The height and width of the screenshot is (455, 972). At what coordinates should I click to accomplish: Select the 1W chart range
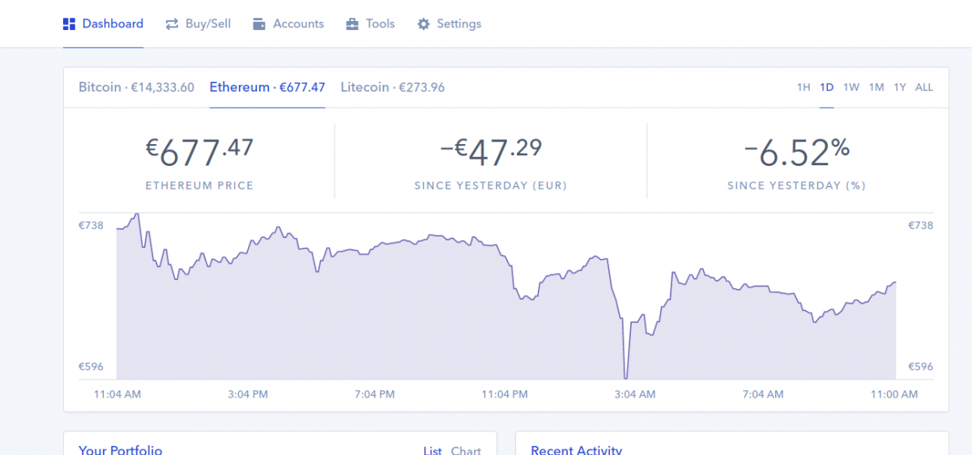click(850, 87)
